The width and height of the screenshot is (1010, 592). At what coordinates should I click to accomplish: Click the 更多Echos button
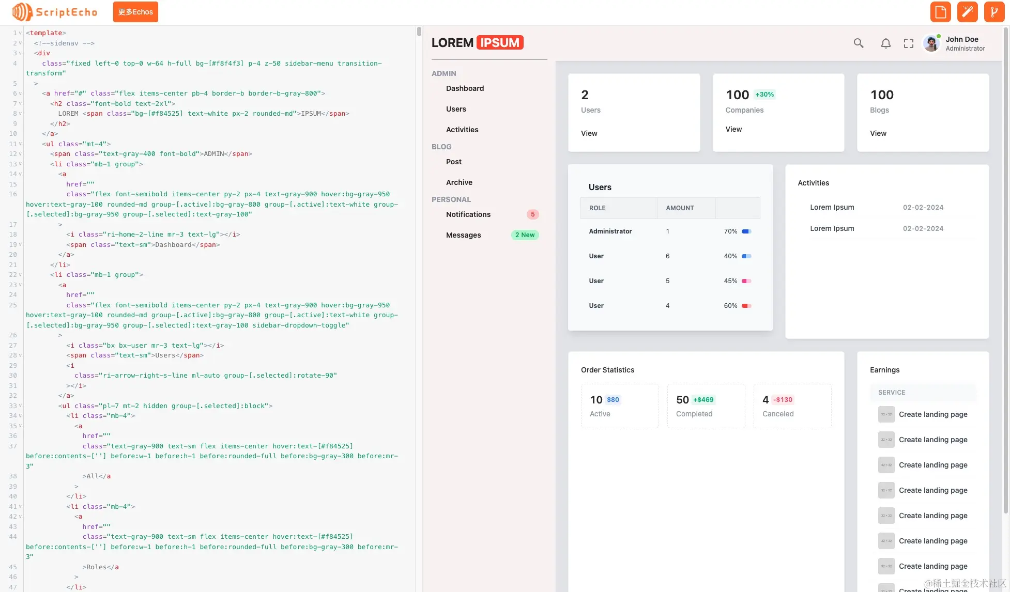tap(135, 12)
